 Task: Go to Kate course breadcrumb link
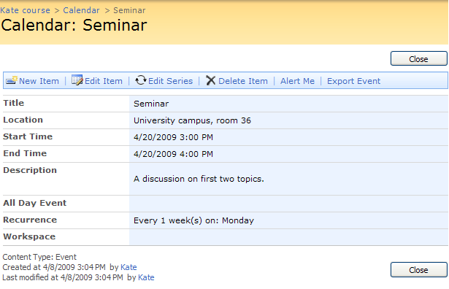click(26, 10)
